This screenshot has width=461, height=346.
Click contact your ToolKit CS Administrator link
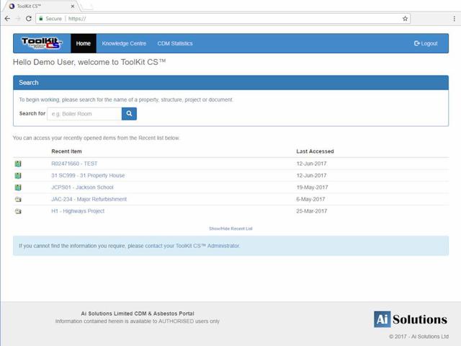(192, 246)
